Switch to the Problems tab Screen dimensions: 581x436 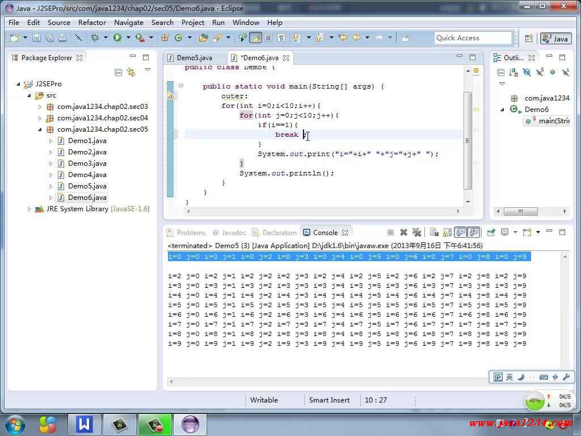pos(186,233)
